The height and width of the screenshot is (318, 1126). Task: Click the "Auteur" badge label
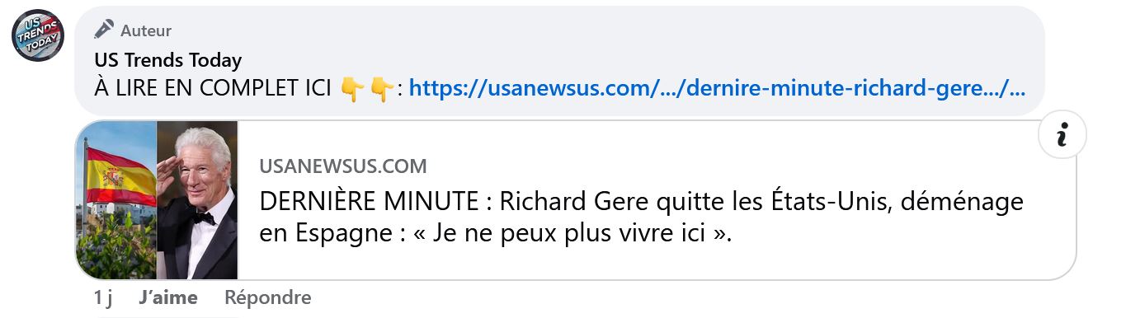(x=146, y=31)
